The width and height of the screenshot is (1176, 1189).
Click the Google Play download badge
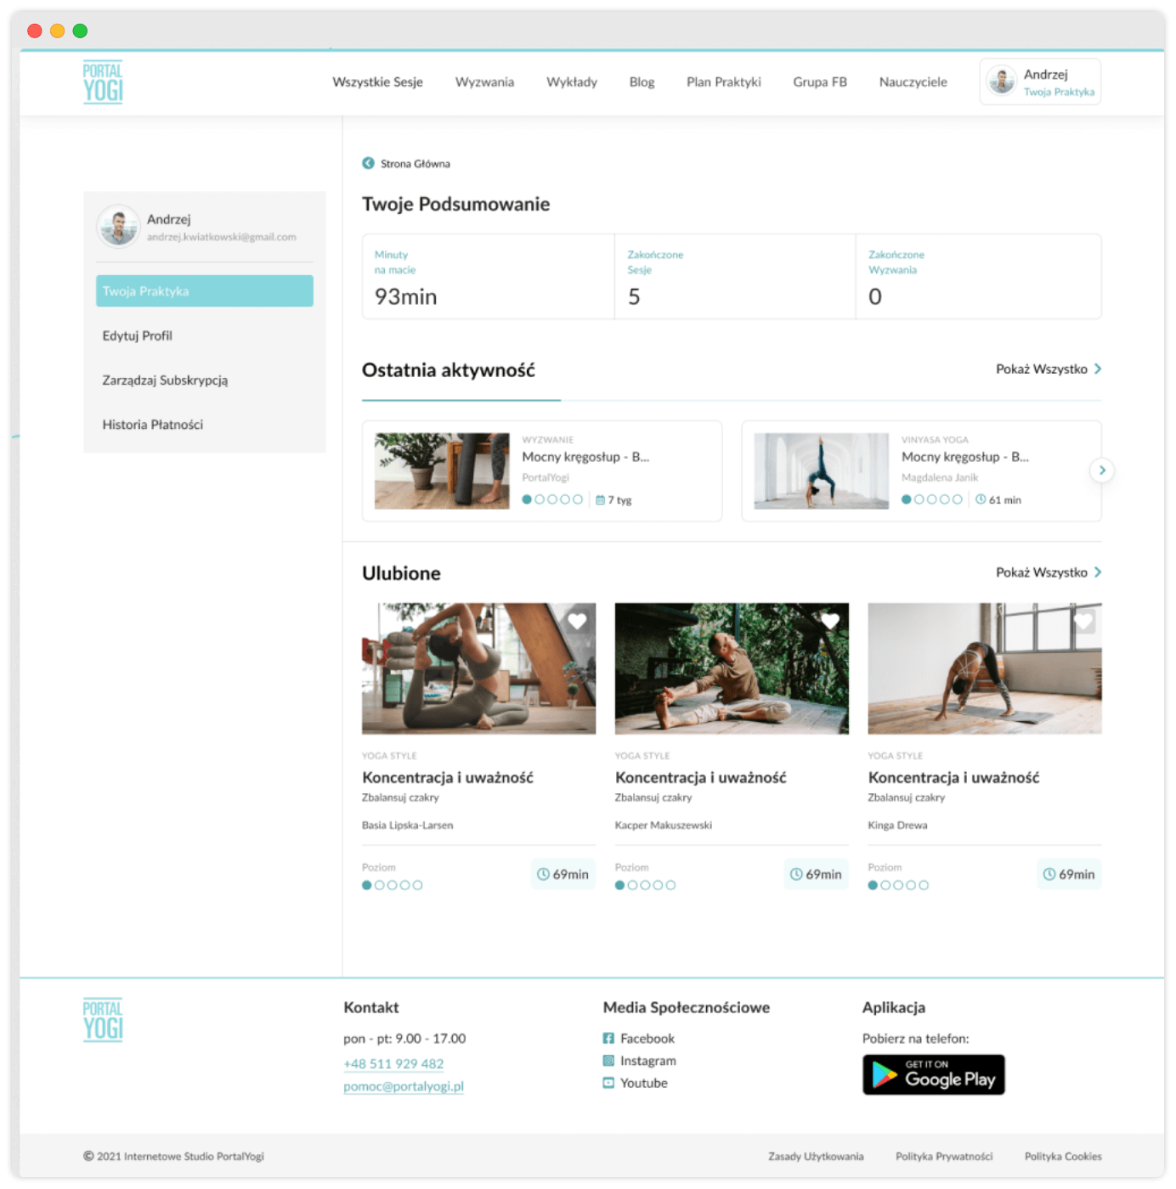click(x=933, y=1074)
